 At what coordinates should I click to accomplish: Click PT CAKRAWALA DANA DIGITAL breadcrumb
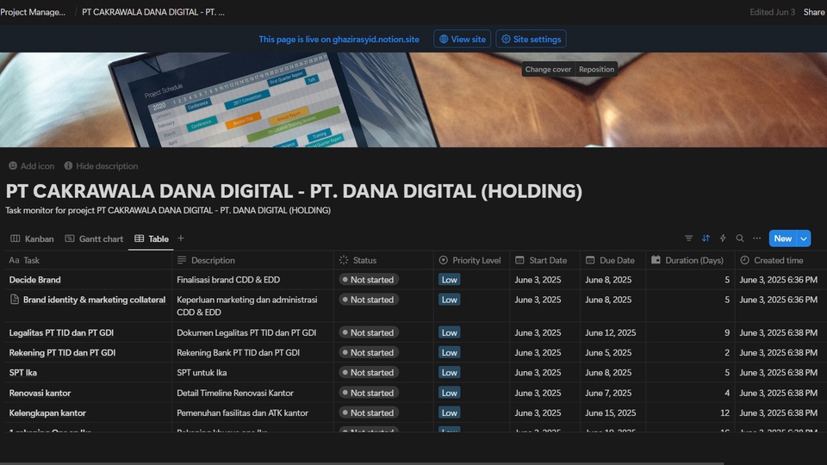pos(153,12)
